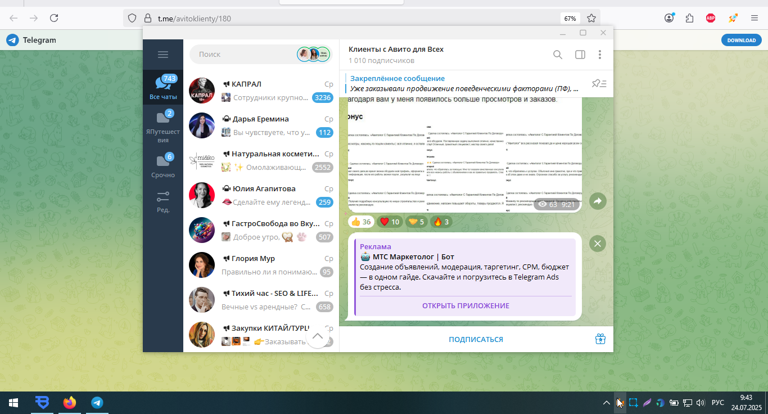This screenshot has width=768, height=414.
Task: Open chat with Дарья Еремина
Action: (261, 125)
